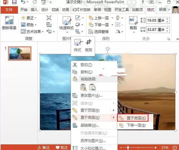Click the align objects icon in 排列 group
179x150 pixels.
[118, 18]
